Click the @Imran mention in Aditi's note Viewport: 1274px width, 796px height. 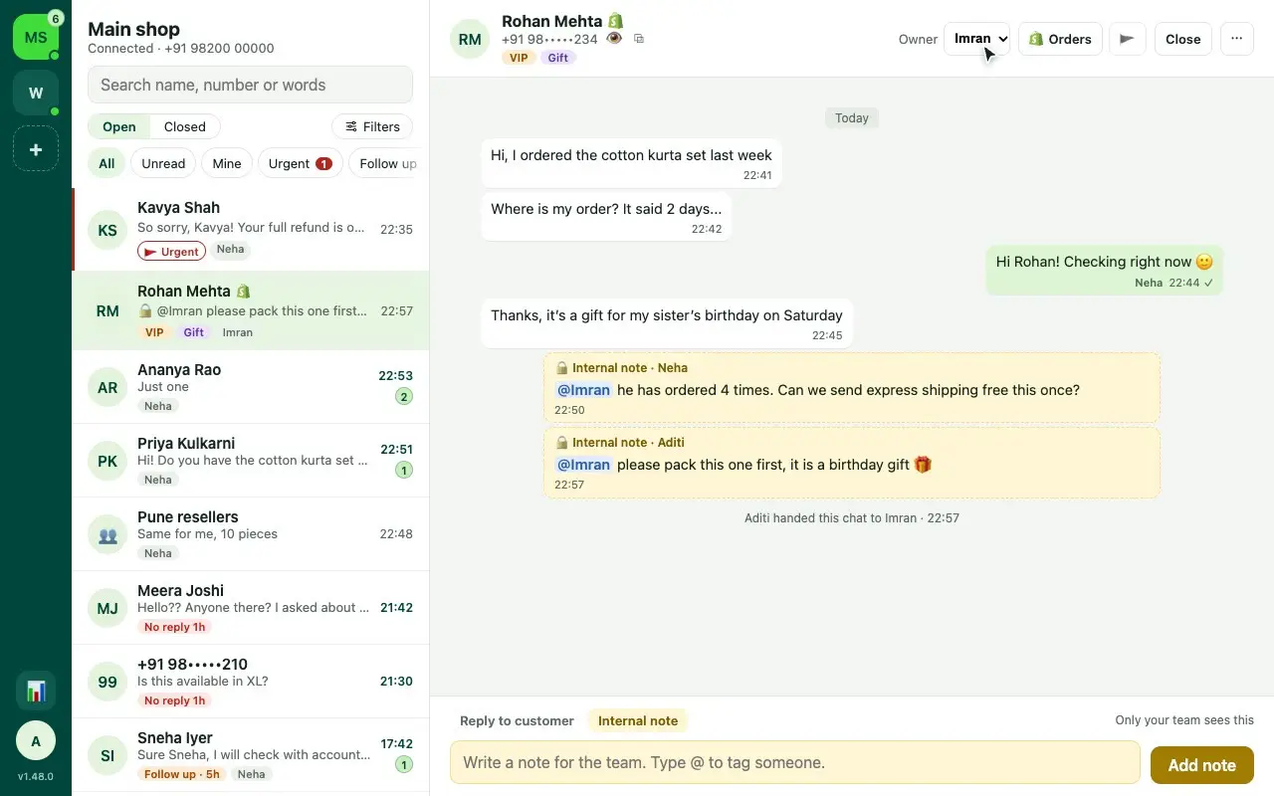click(583, 465)
